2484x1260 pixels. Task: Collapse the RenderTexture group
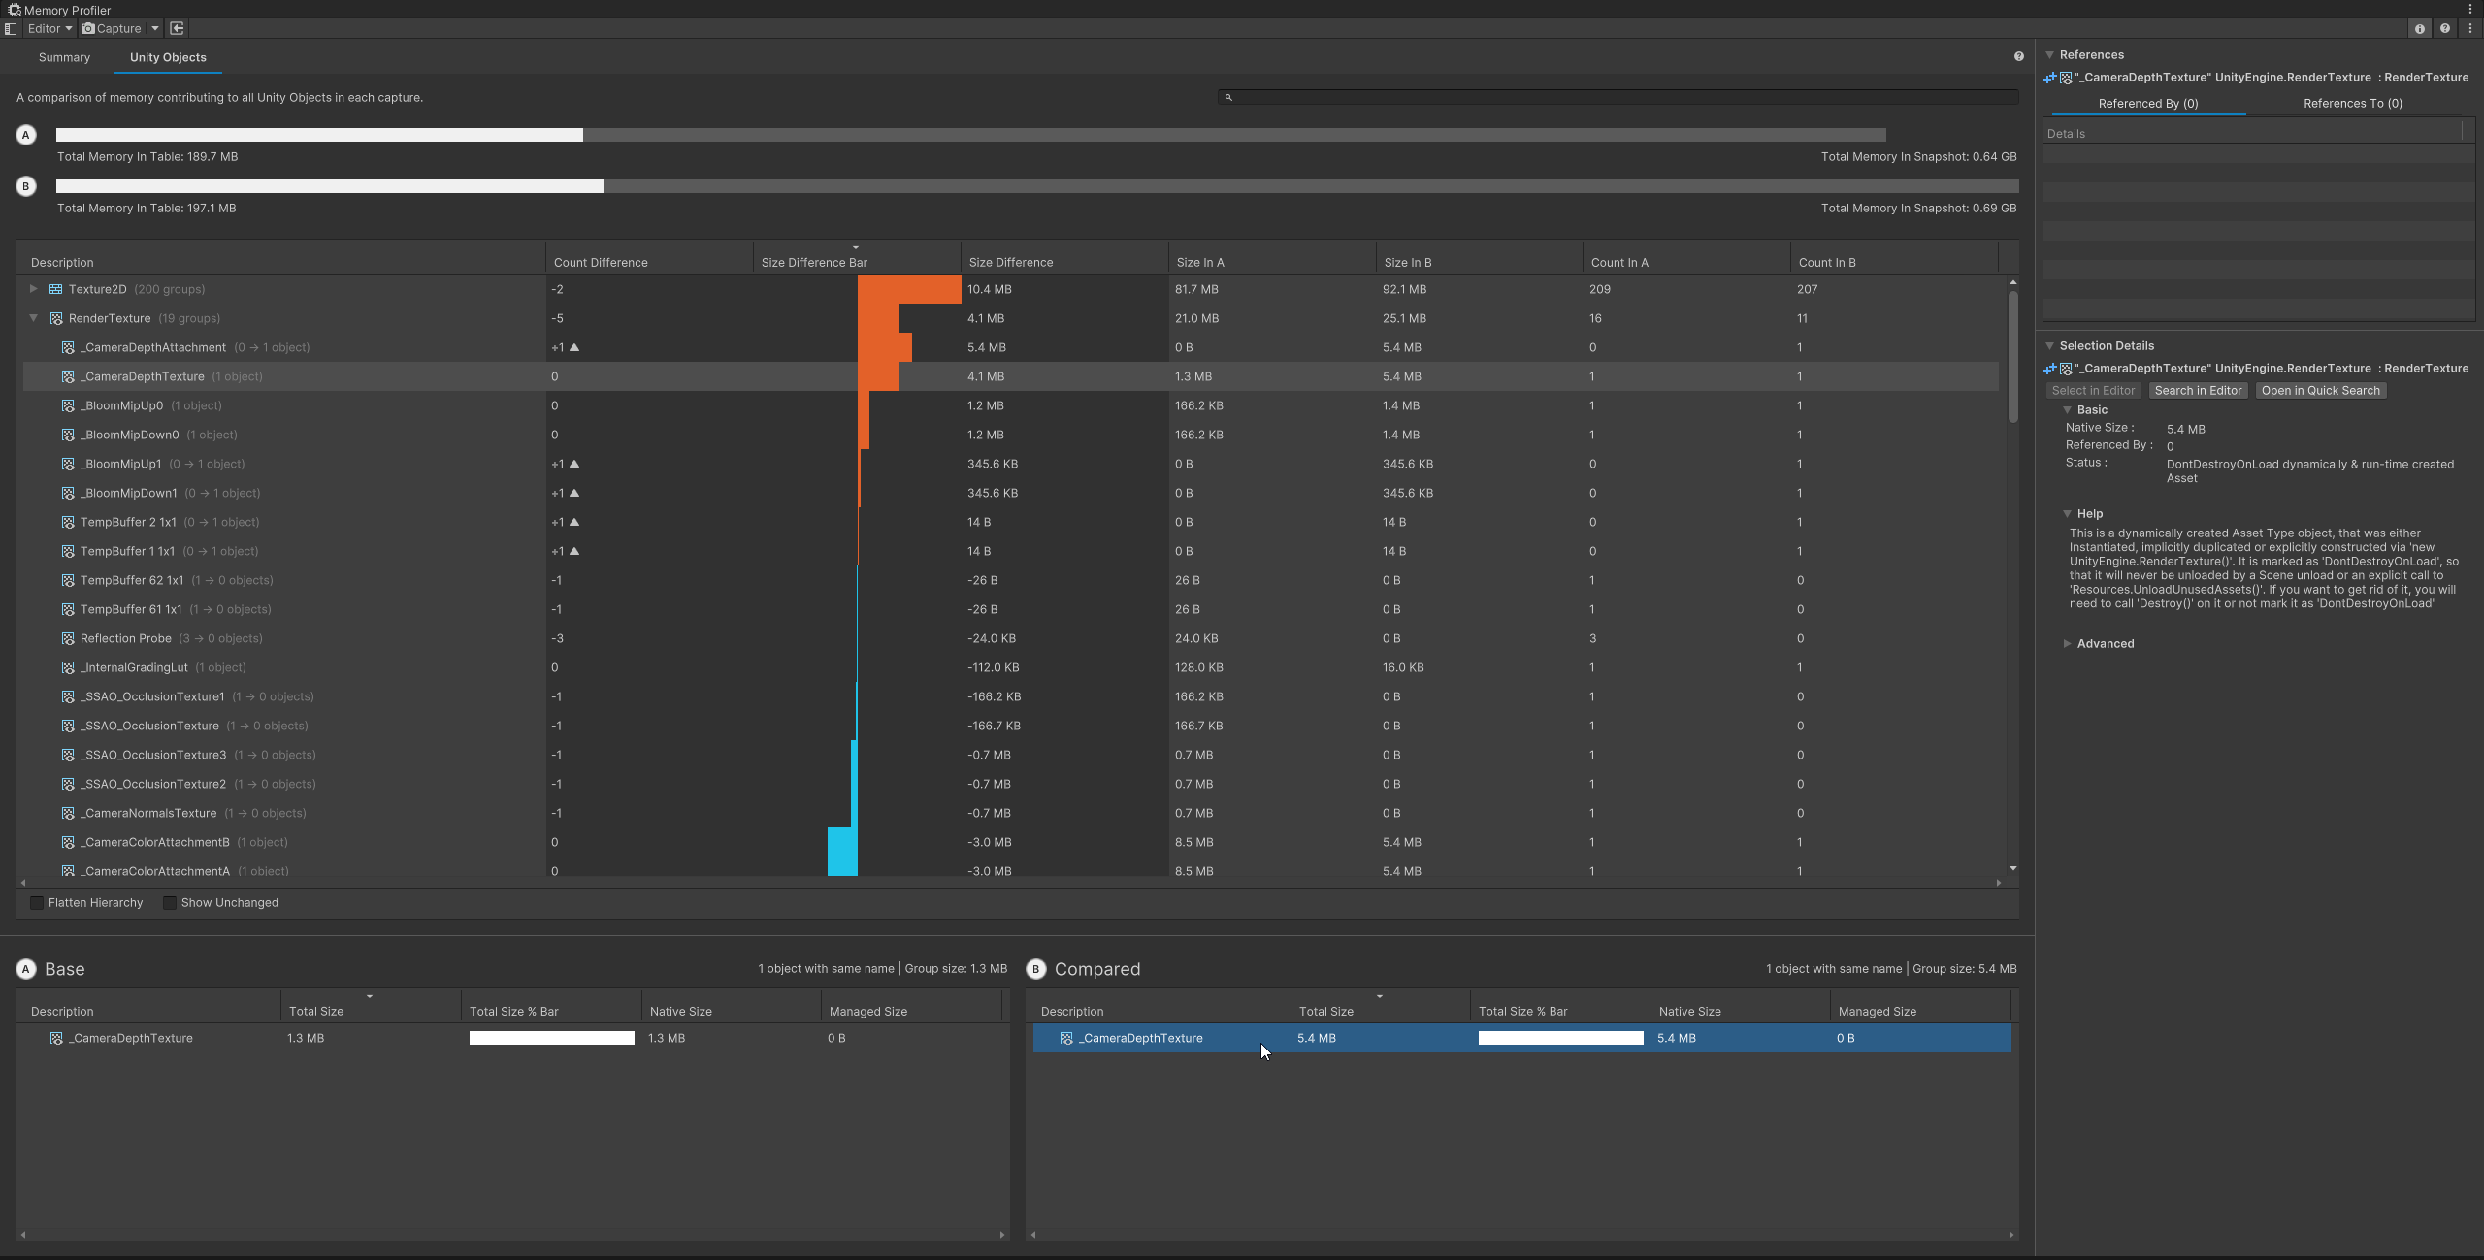point(34,318)
